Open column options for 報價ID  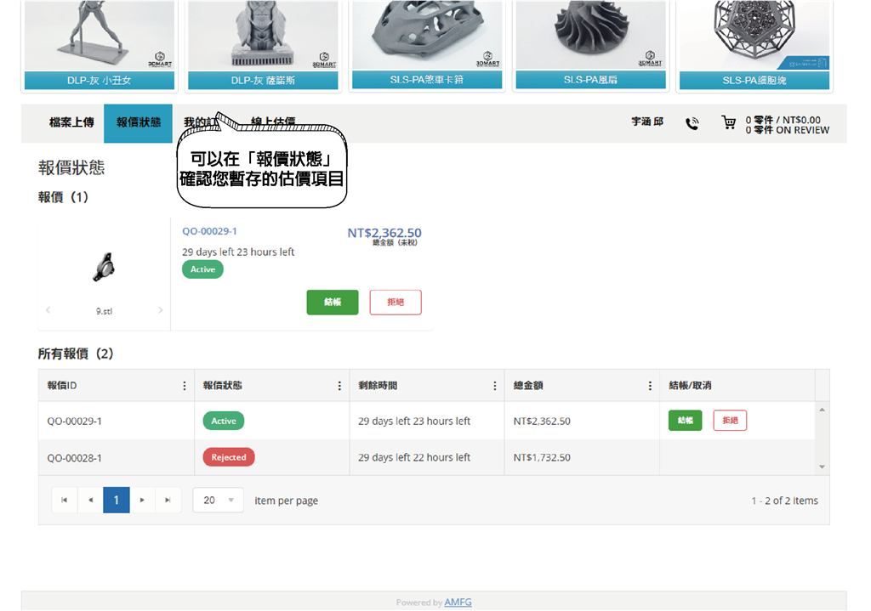point(185,385)
